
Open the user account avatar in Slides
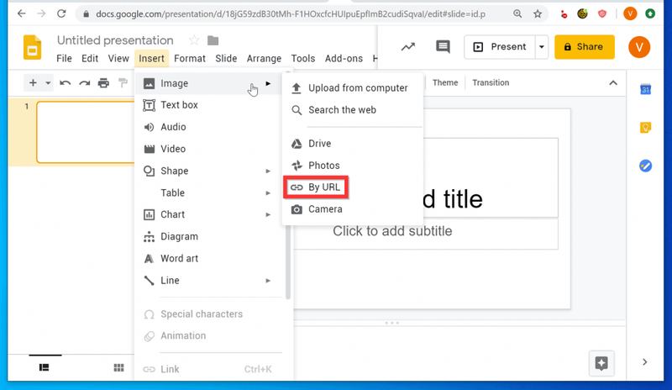point(639,47)
